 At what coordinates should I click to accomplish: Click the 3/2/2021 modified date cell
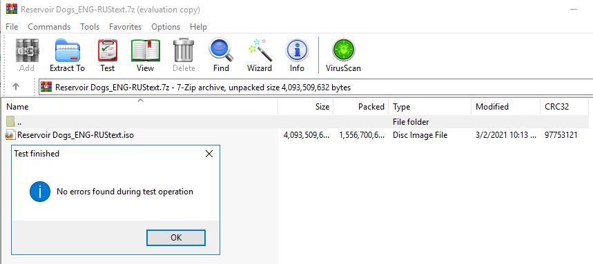(x=505, y=135)
